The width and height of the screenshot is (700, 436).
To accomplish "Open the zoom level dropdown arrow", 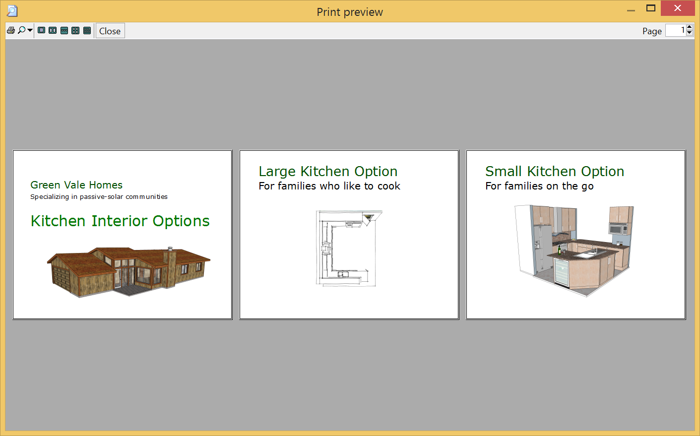I will [30, 30].
